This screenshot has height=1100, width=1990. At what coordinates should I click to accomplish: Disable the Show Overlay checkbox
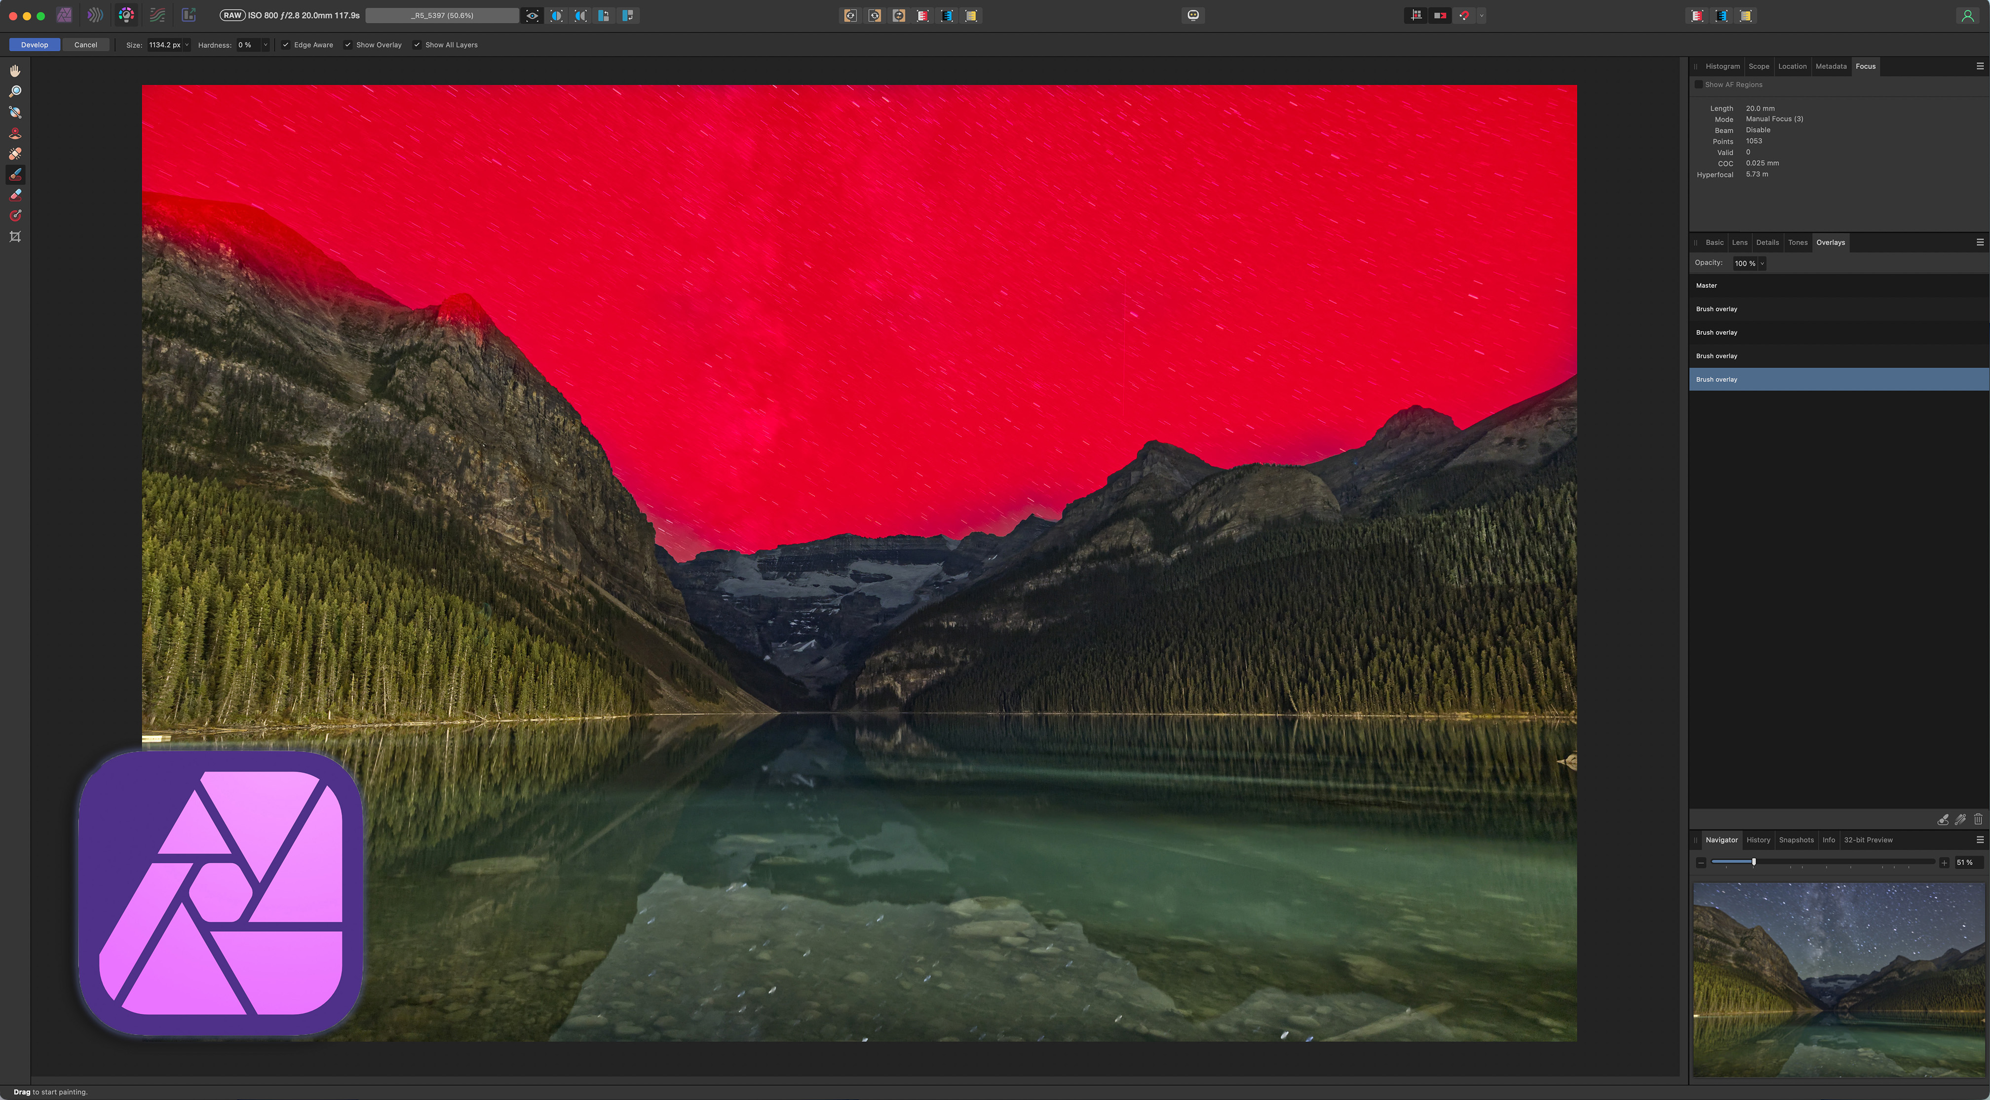tap(347, 45)
